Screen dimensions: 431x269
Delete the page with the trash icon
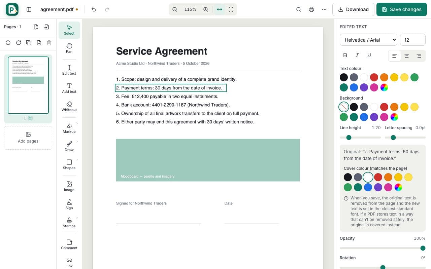pyautogui.click(x=49, y=43)
